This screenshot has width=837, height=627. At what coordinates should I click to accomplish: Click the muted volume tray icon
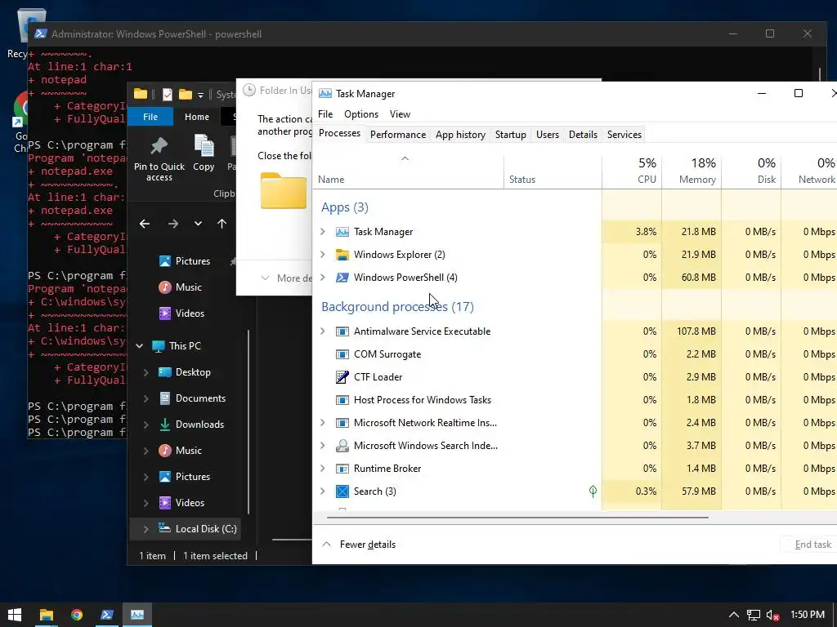[772, 616]
